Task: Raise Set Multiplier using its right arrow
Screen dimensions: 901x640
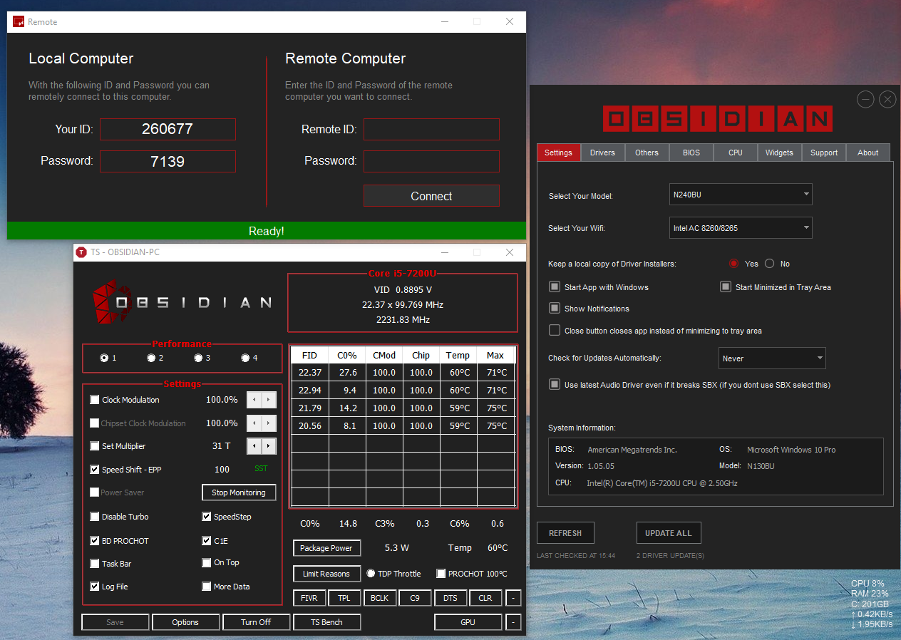Action: [268, 446]
